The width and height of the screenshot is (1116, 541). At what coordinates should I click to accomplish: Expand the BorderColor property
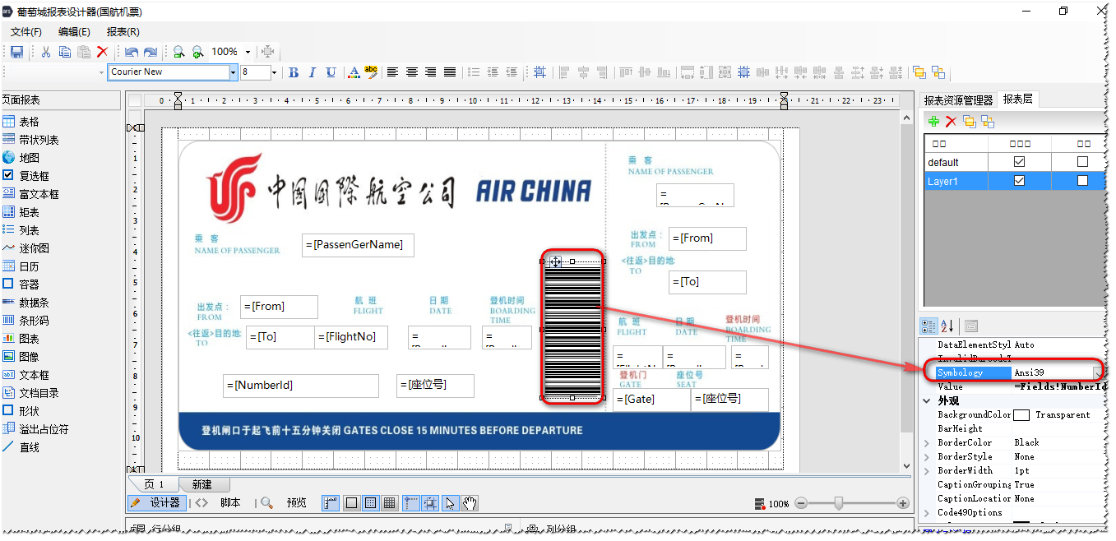point(928,442)
